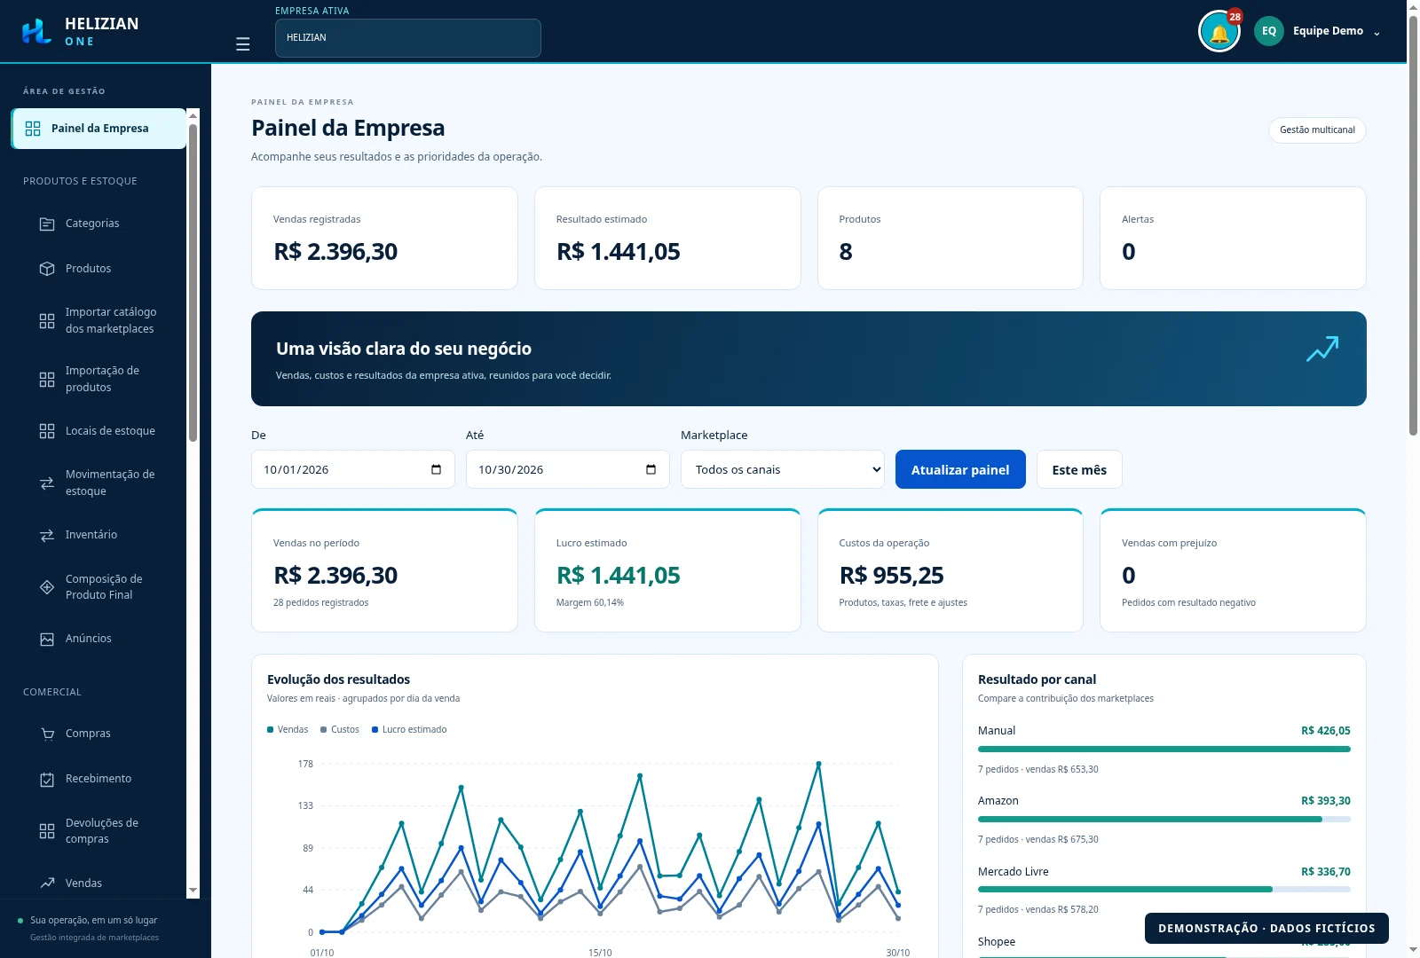Click the Lucro estimado R$ 1.441,05 card
This screenshot has height=958, width=1420.
[x=667, y=570]
